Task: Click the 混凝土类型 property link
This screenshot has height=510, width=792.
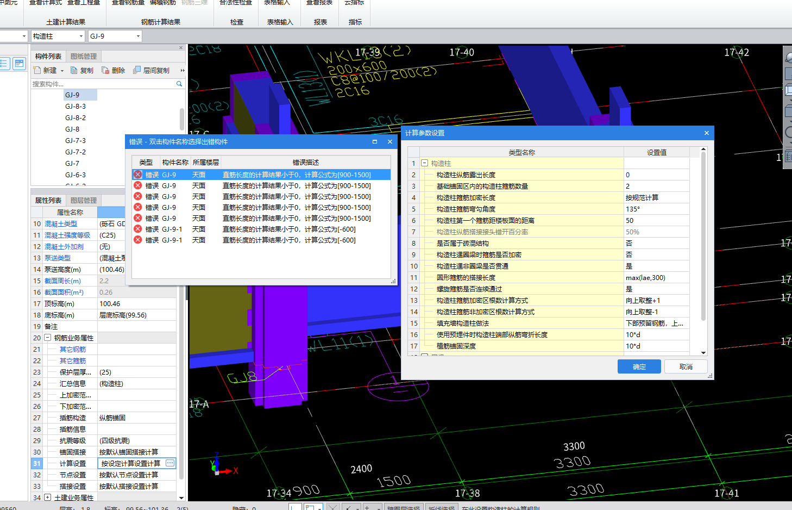Action: pyautogui.click(x=61, y=223)
